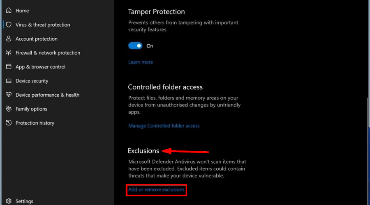Click the Exclusions section heading

[x=143, y=151]
